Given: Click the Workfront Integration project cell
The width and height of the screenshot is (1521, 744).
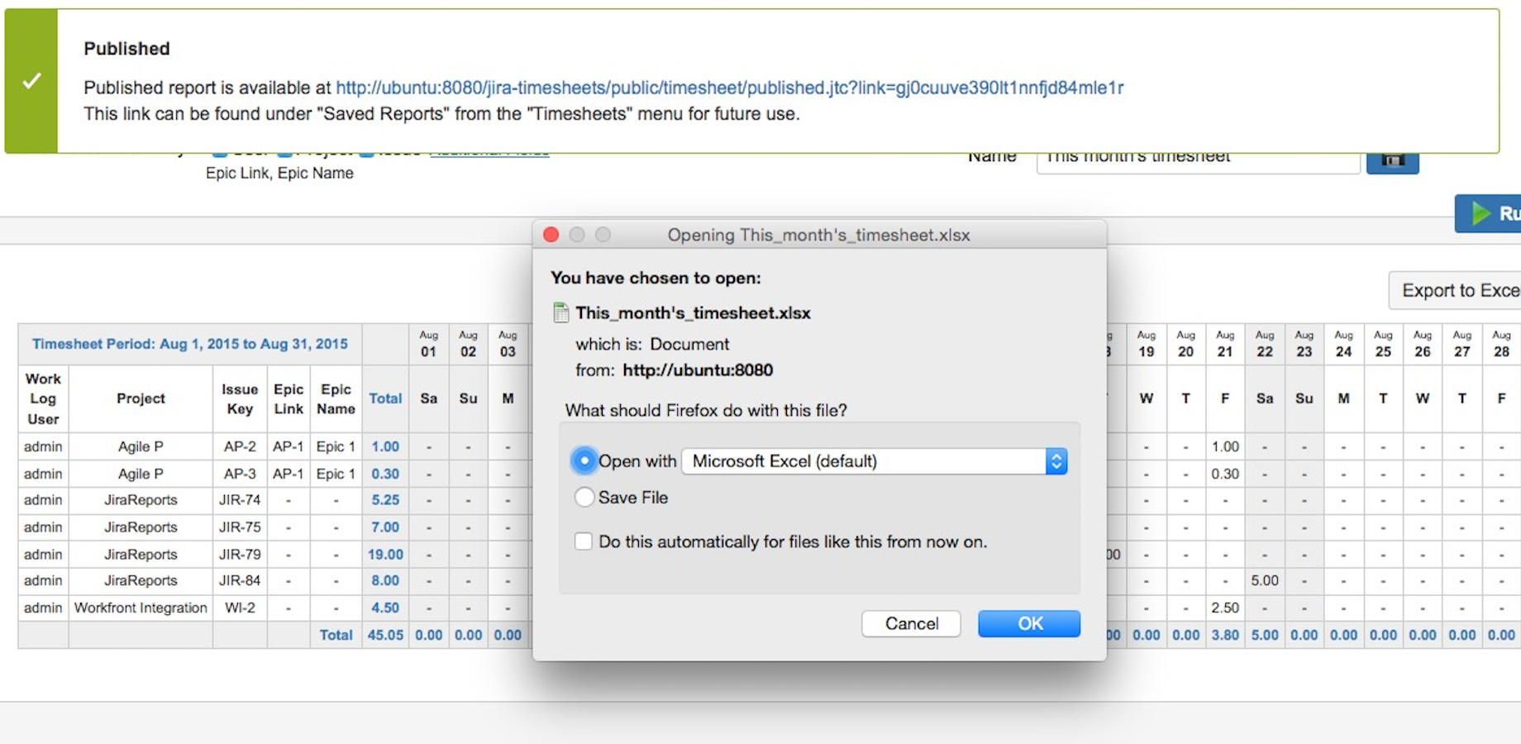Looking at the screenshot, I should pos(141,608).
